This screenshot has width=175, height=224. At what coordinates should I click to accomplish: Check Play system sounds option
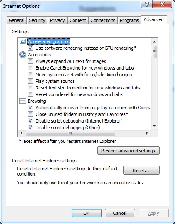pos(30,81)
